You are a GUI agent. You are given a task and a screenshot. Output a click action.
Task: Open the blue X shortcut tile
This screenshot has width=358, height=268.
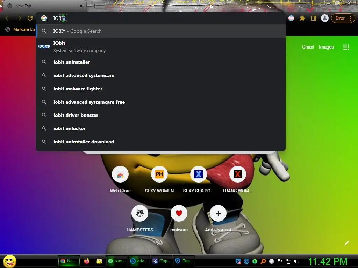(x=199, y=180)
